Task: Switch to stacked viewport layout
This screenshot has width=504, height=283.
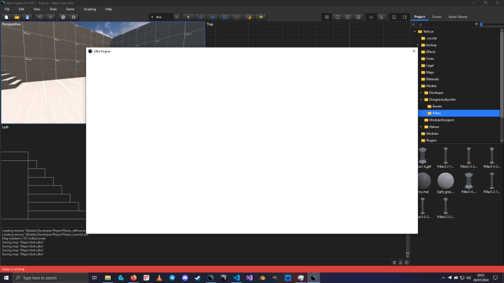Action: pos(358,17)
